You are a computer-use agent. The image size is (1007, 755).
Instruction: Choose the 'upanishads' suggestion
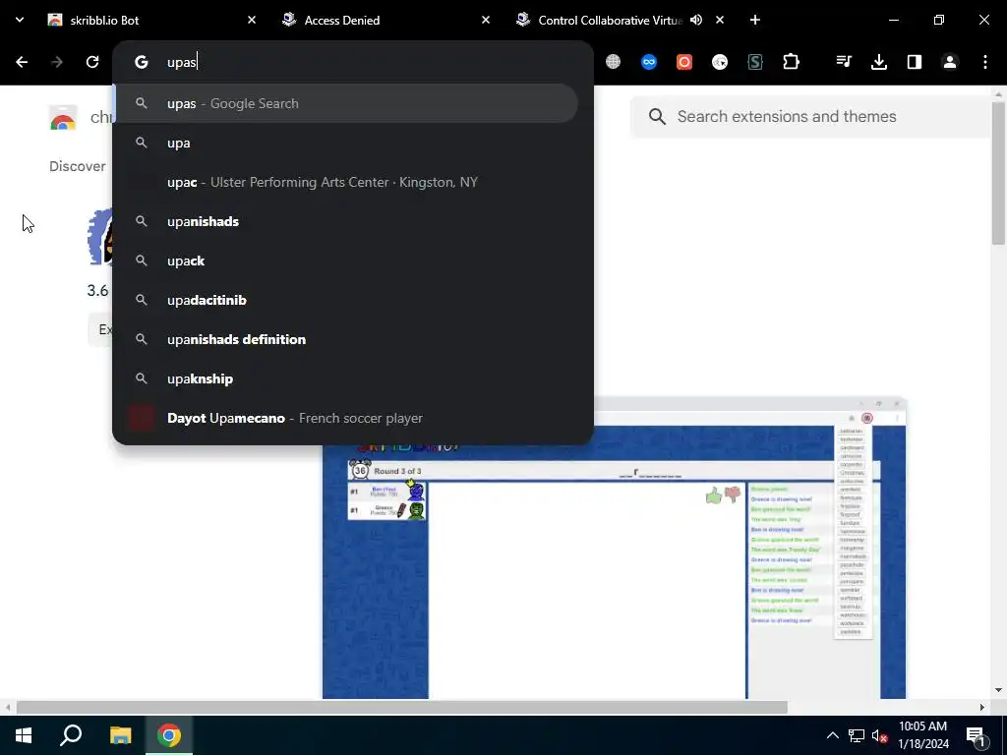tap(347, 221)
